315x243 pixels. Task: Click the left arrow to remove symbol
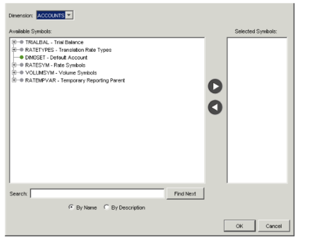click(216, 108)
